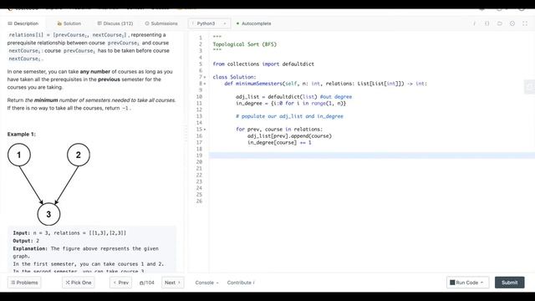Image resolution: width=535 pixels, height=301 pixels.
Task: Open the Problems list button
Action: coord(24,283)
